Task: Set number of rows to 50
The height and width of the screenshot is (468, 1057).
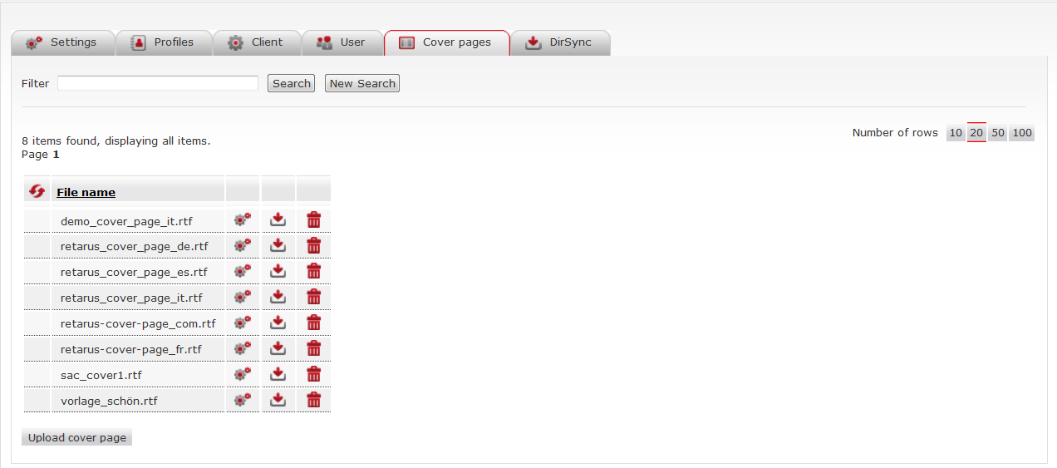Action: click(998, 133)
